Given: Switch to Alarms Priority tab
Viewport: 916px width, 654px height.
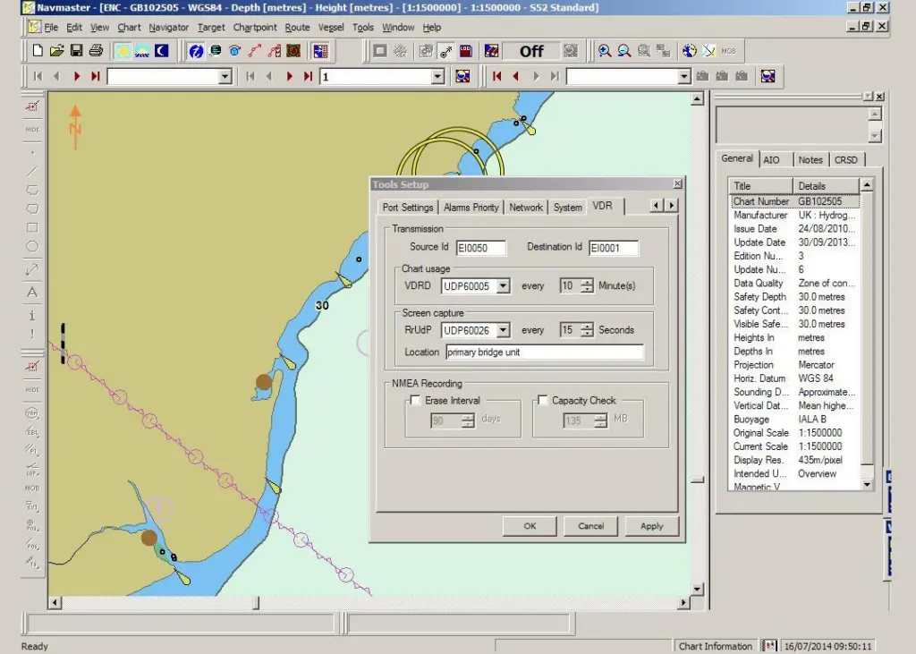Looking at the screenshot, I should coord(471,208).
